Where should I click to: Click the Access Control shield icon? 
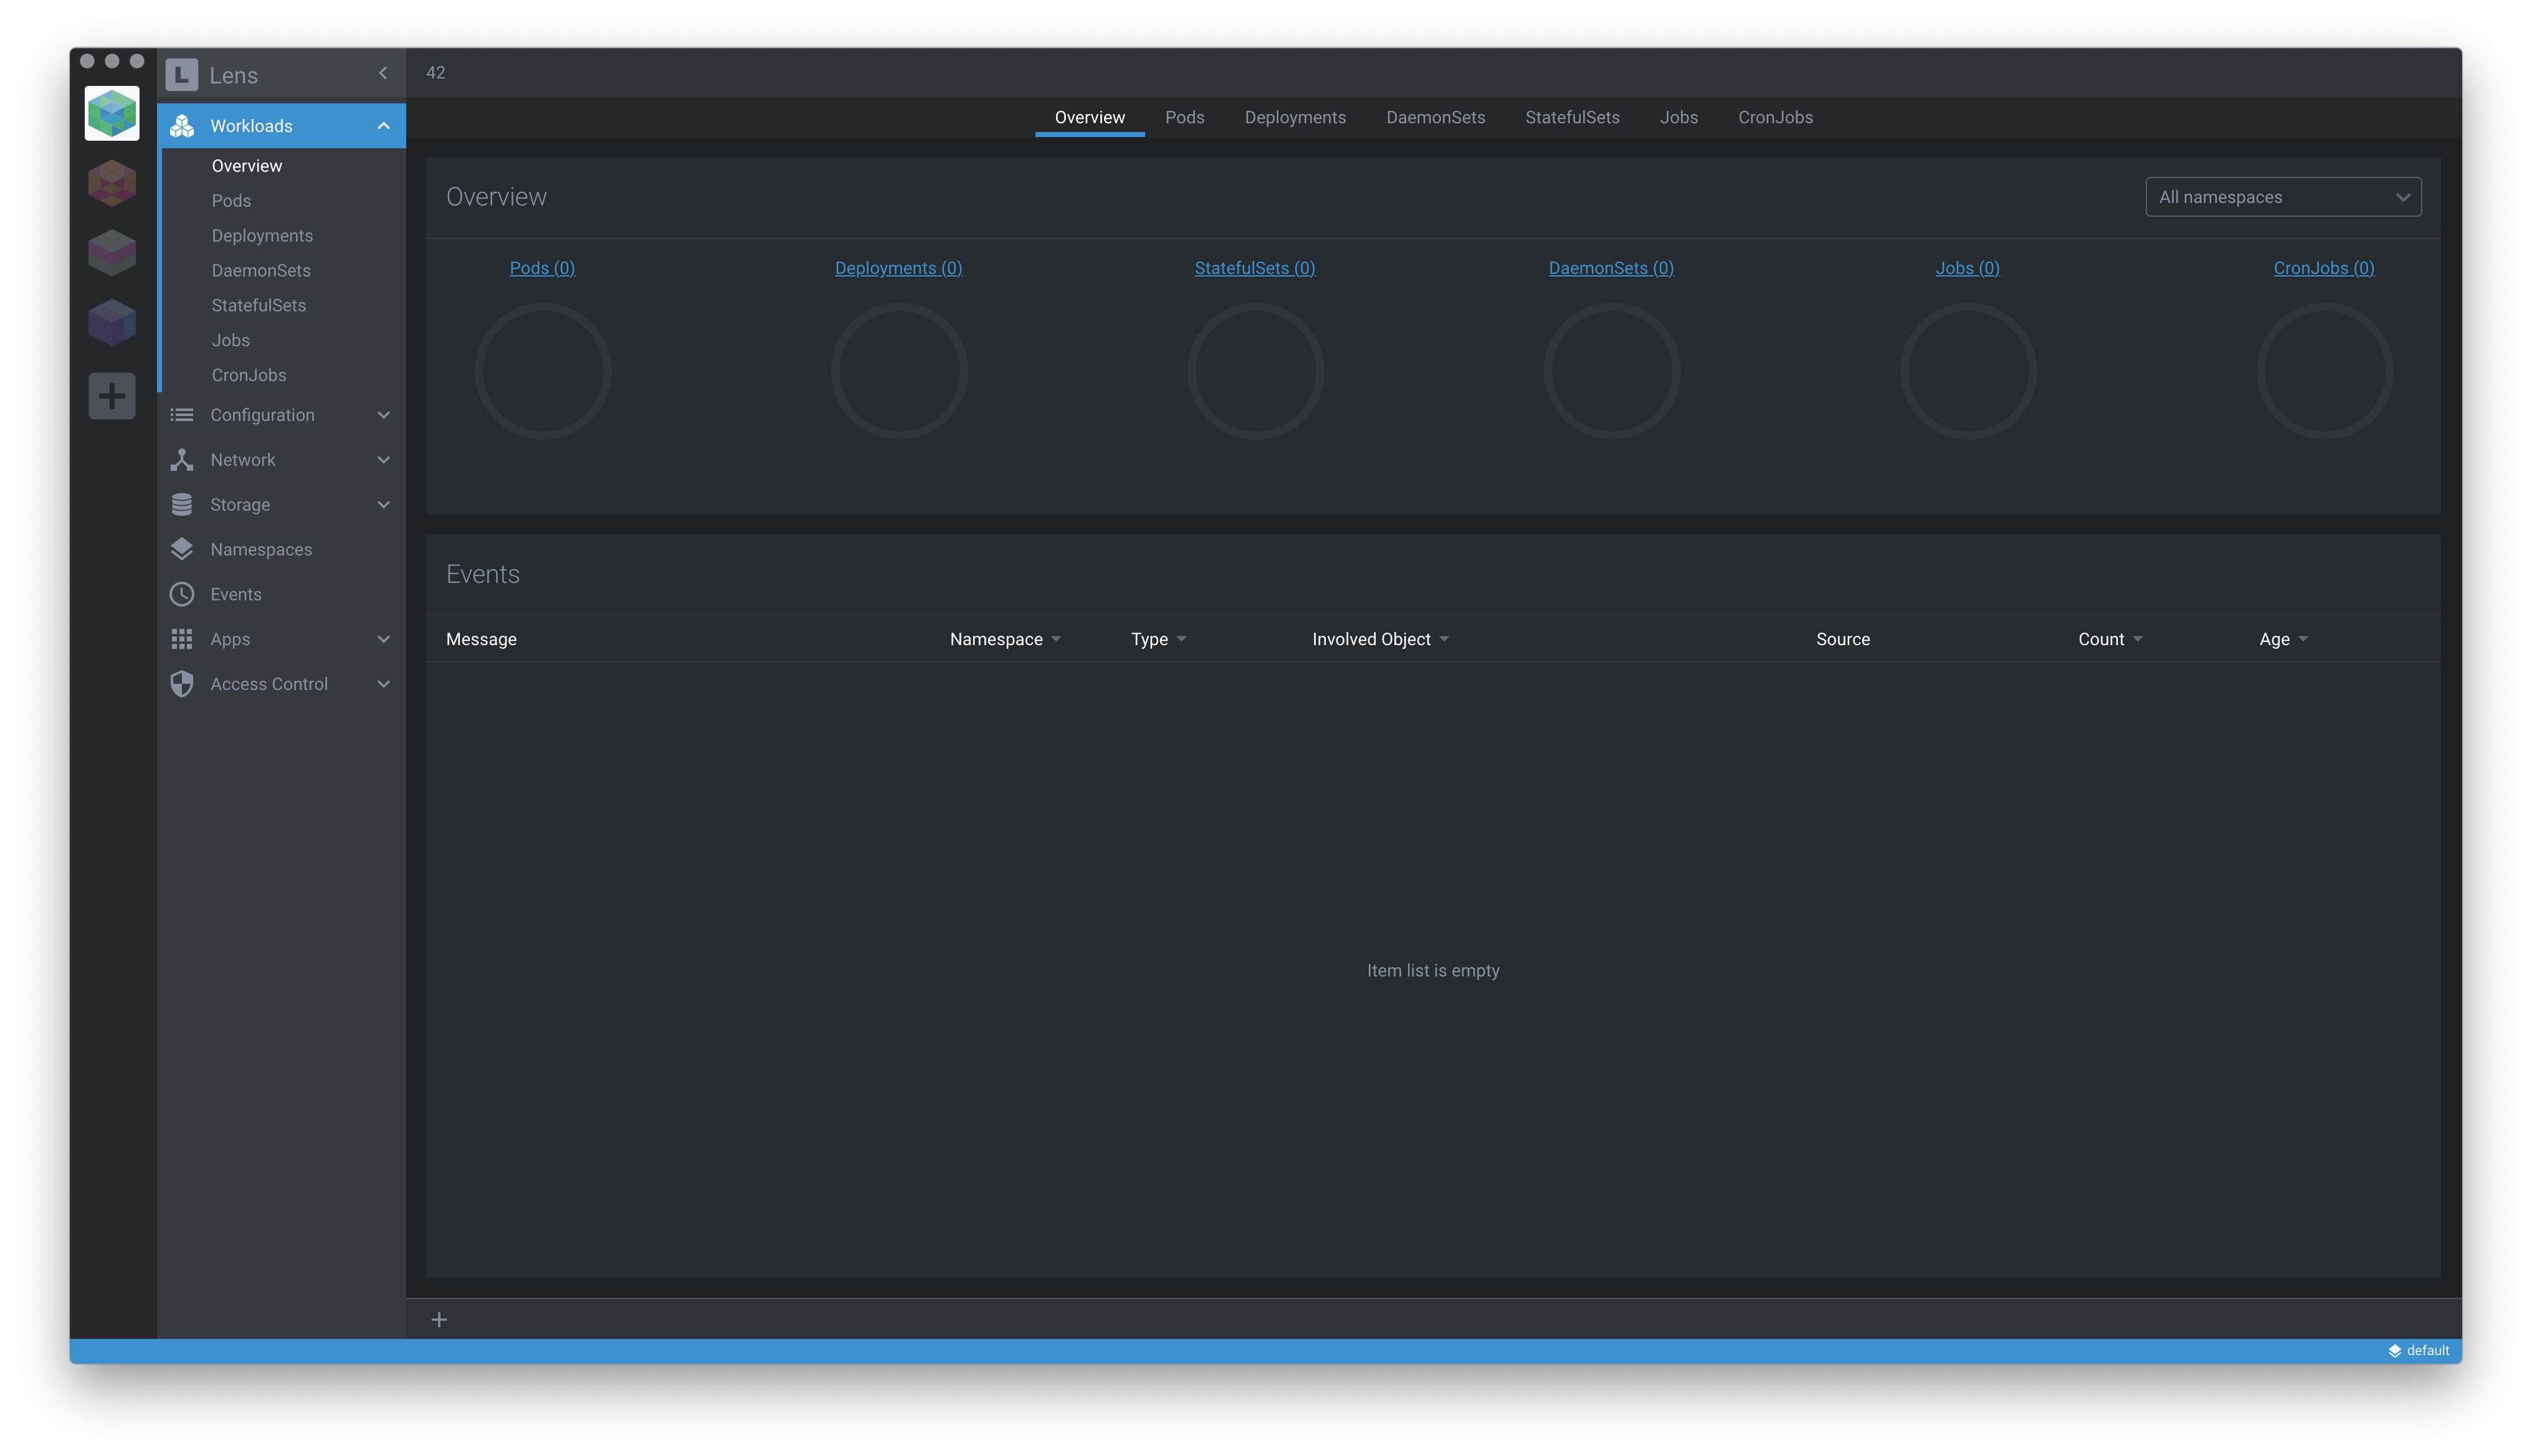coord(182,684)
